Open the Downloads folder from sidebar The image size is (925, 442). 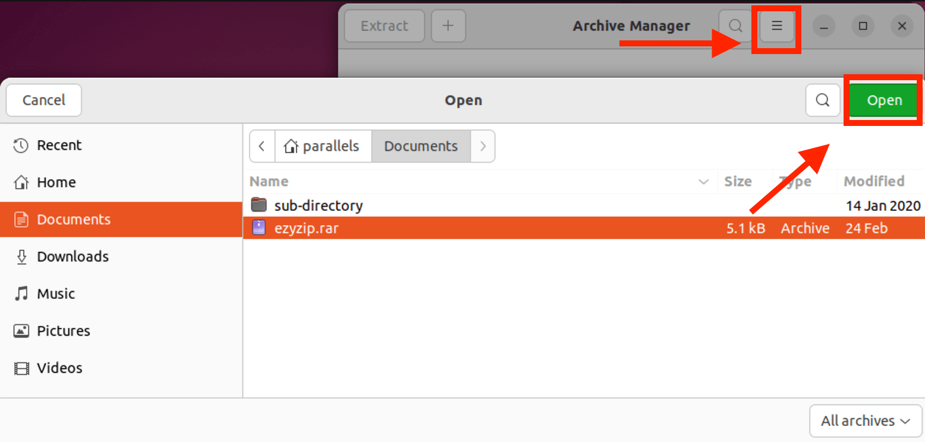[x=73, y=257]
